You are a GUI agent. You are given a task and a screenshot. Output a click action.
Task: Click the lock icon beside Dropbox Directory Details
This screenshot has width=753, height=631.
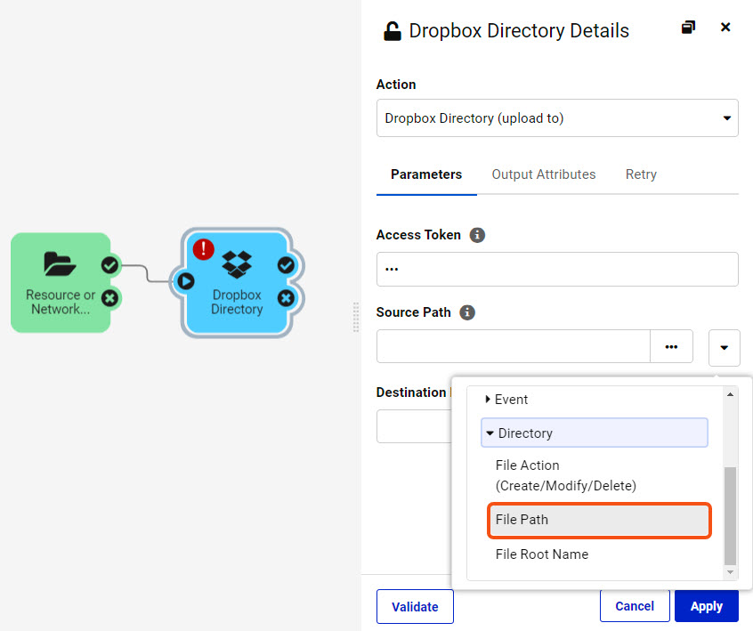(393, 29)
